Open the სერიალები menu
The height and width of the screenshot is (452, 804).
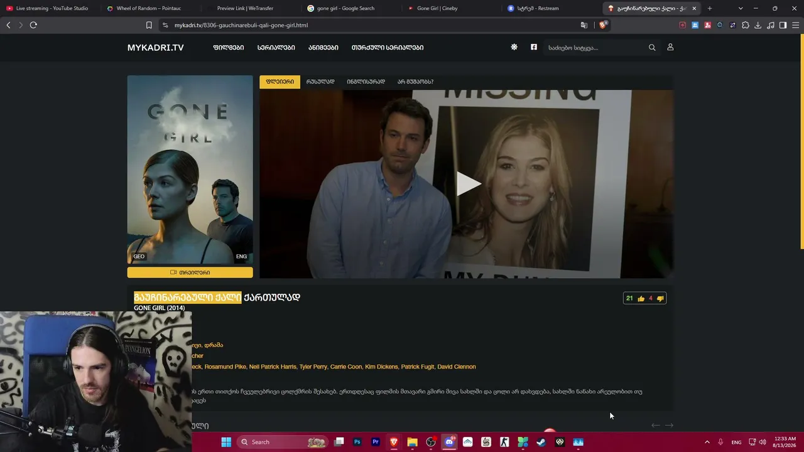click(x=276, y=48)
